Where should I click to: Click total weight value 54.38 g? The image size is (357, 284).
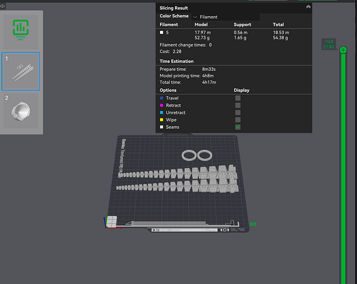[280, 38]
